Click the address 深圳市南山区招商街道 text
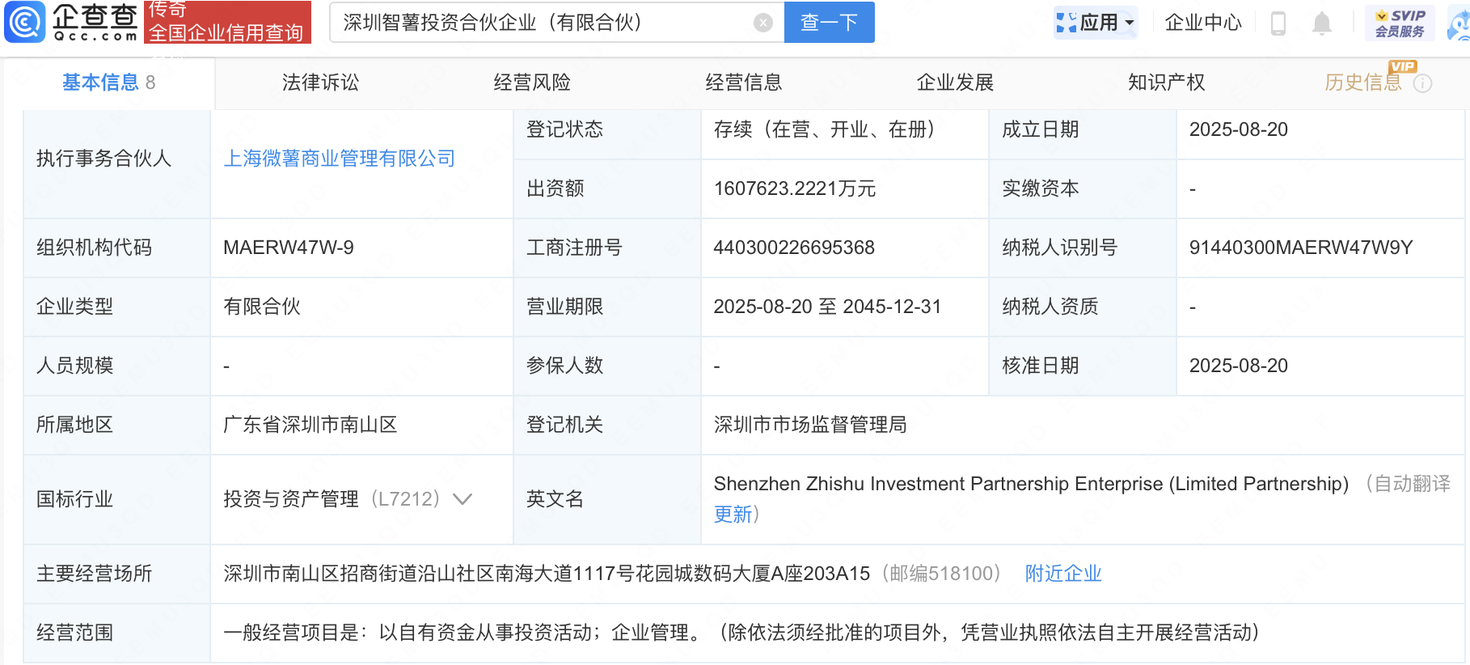The image size is (1470, 665). (547, 574)
